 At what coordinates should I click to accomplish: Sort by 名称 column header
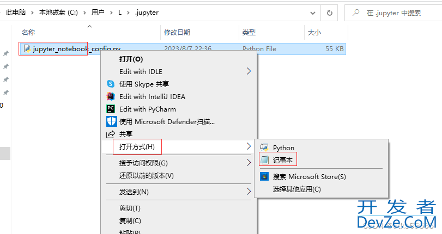28,33
